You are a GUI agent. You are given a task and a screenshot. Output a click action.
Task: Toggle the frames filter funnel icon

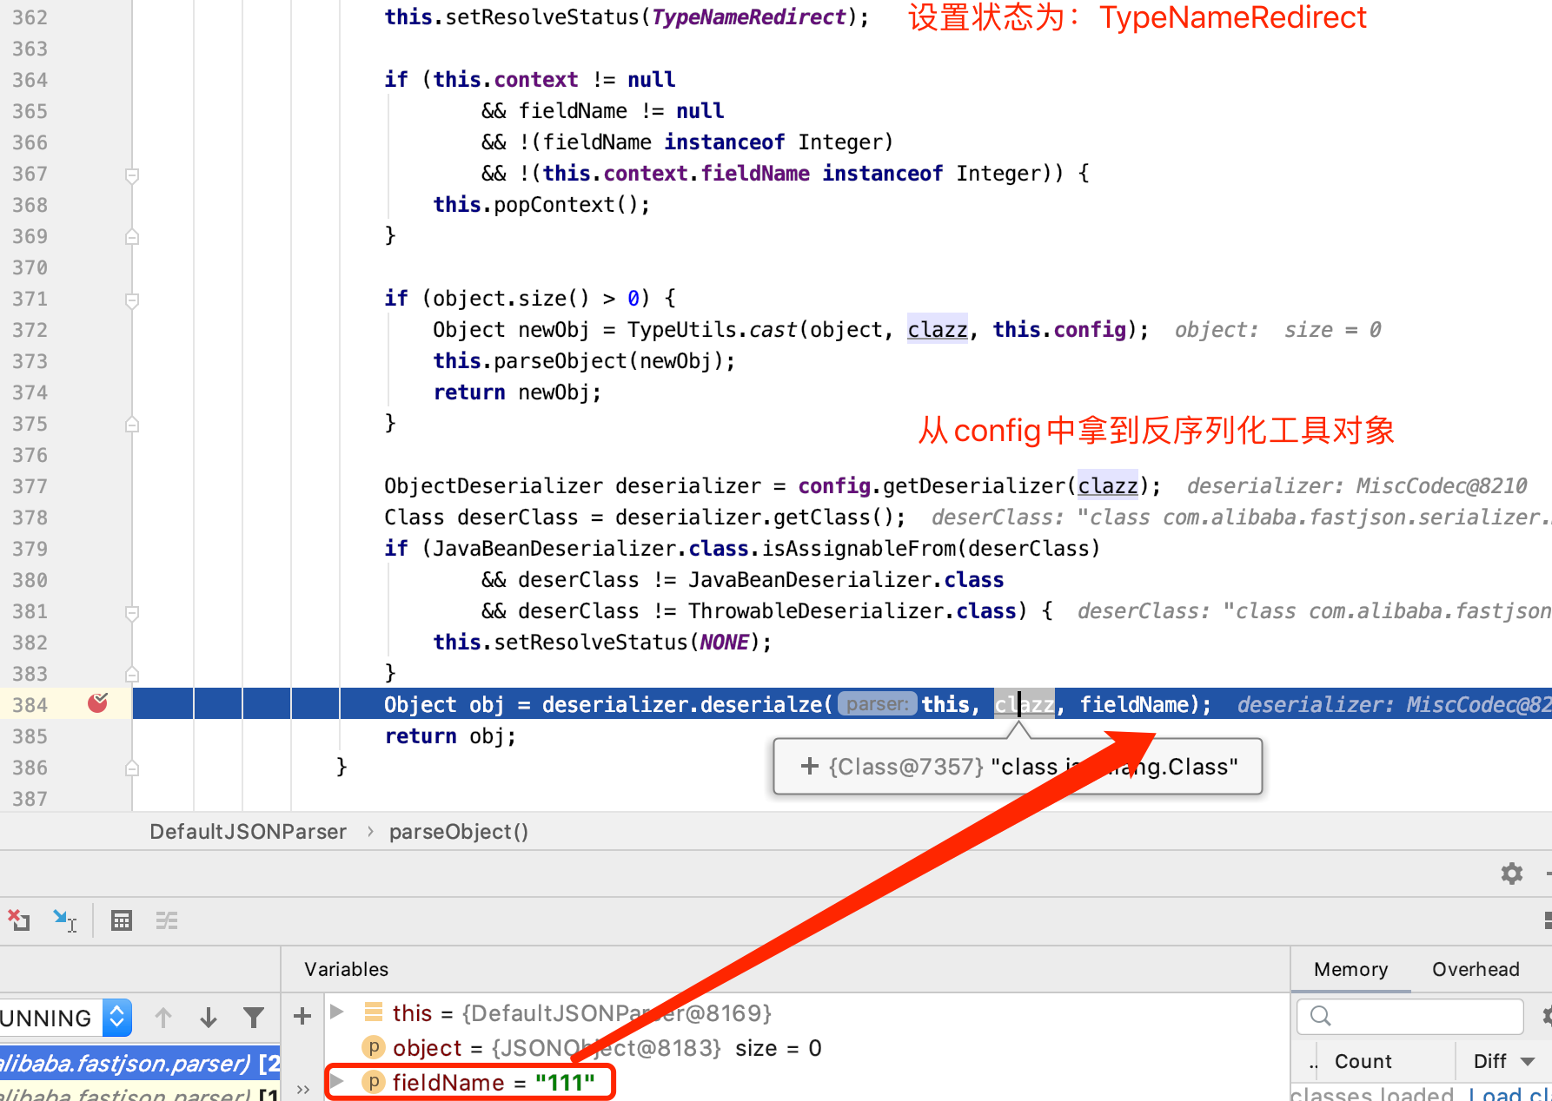click(254, 1017)
